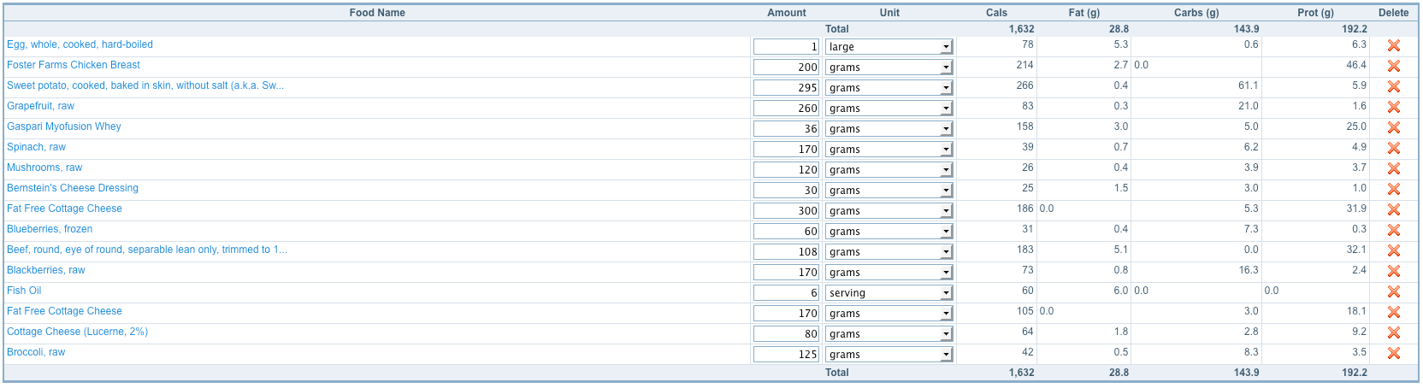Open unit dropdown for hard-boiled egg

click(x=889, y=47)
